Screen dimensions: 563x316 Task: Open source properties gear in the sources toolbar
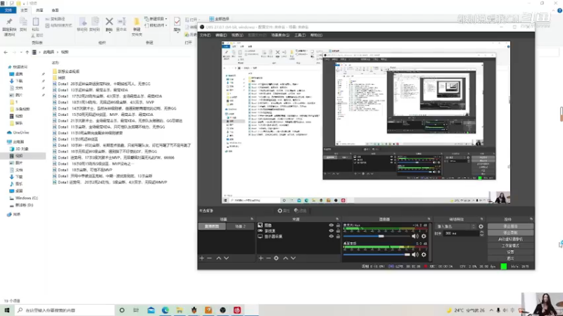tap(276, 258)
